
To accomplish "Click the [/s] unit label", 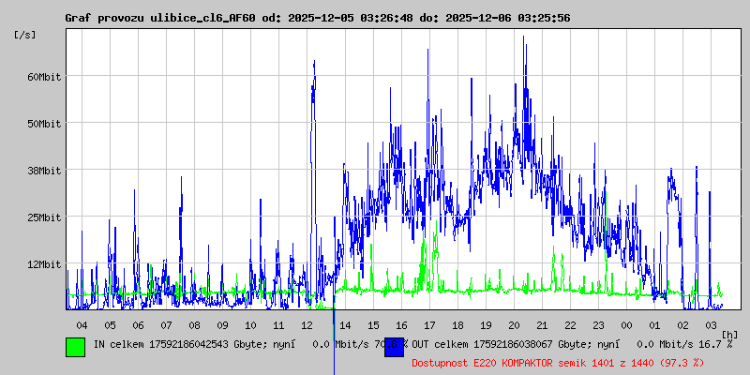I will coord(25,34).
